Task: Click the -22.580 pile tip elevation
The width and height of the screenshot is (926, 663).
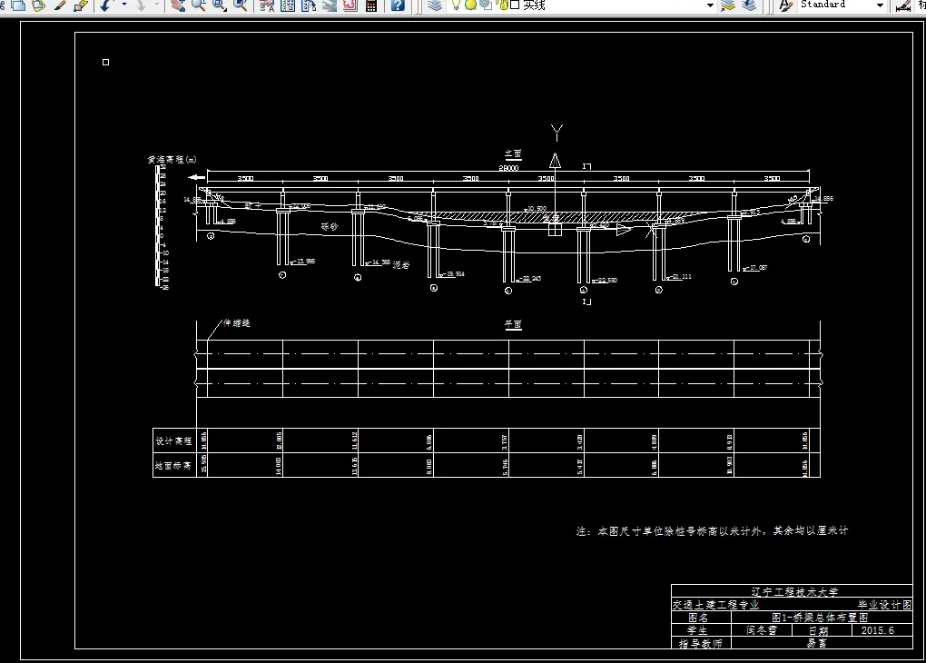Action: (x=606, y=280)
